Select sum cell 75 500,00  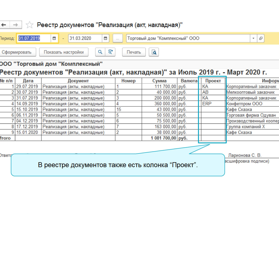click(159, 121)
